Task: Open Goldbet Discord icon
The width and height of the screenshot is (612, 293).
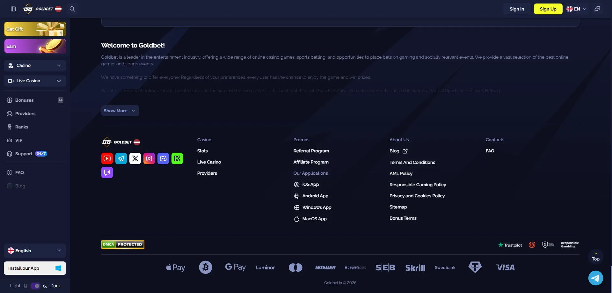Action: (163, 158)
